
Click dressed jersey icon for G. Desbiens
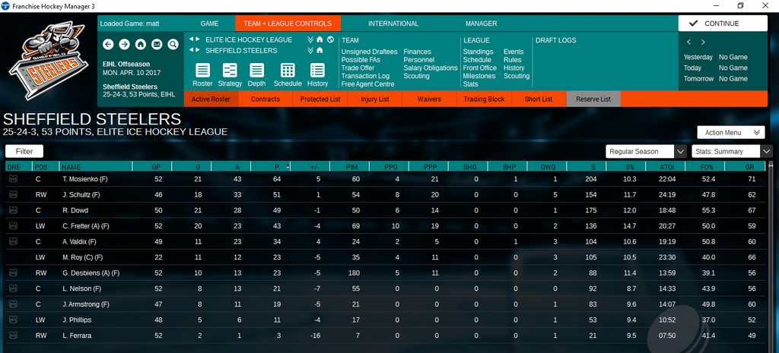pos(14,273)
